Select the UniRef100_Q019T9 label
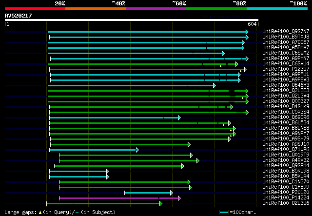Viewport: 312px width, 216px height. tap(286, 155)
